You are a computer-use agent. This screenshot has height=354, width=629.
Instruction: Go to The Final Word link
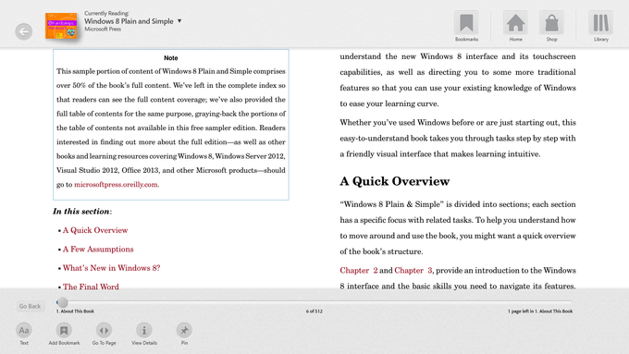(x=91, y=287)
